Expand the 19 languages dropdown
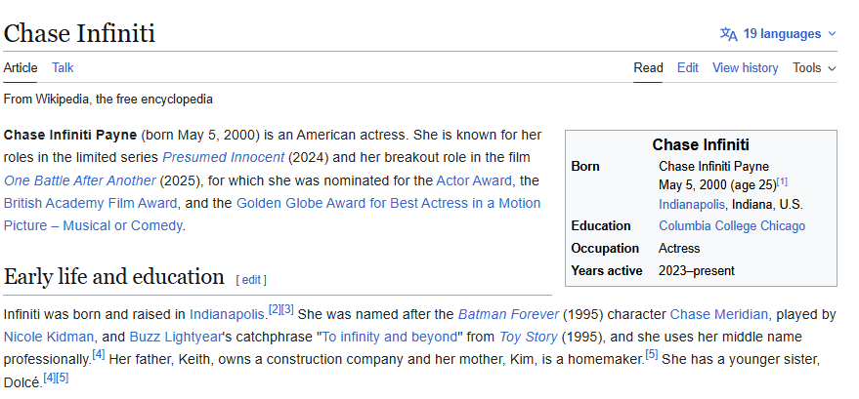 (x=778, y=34)
